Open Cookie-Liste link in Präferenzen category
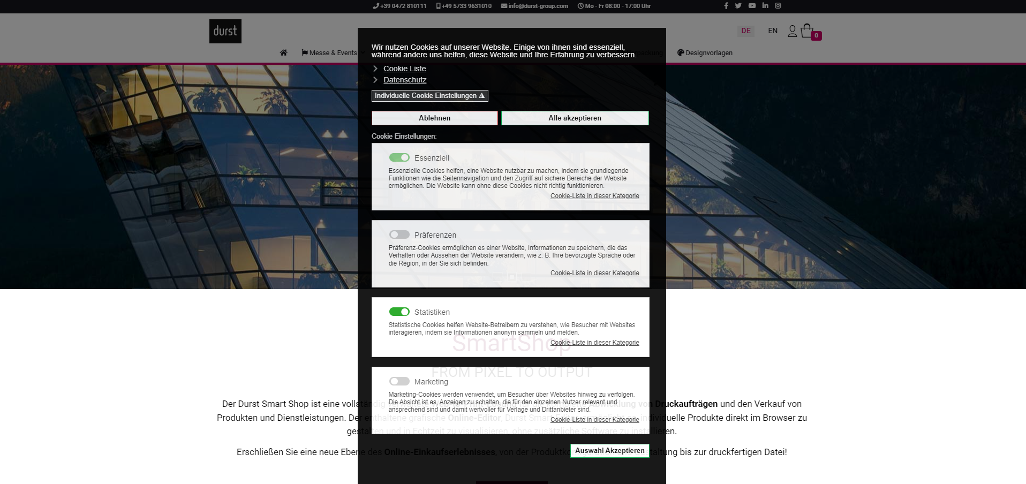 [x=595, y=273]
